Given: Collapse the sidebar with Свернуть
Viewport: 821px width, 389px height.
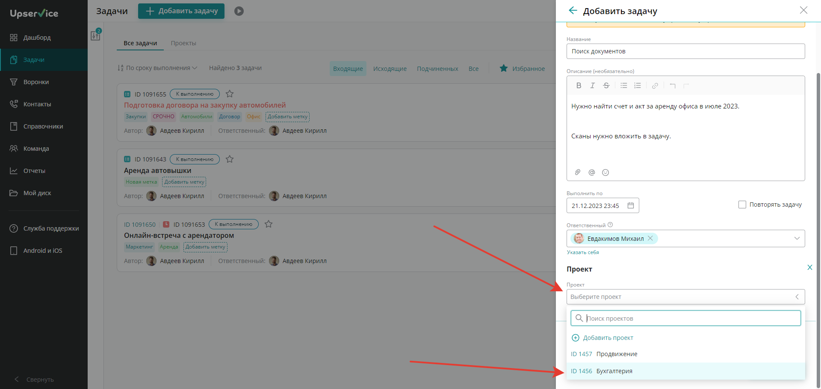Looking at the screenshot, I should [34, 379].
